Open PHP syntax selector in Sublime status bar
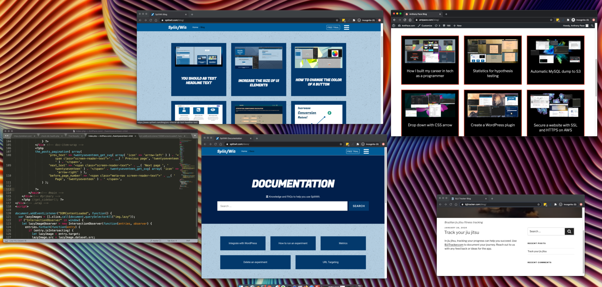The height and width of the screenshot is (287, 602). [x=188, y=241]
